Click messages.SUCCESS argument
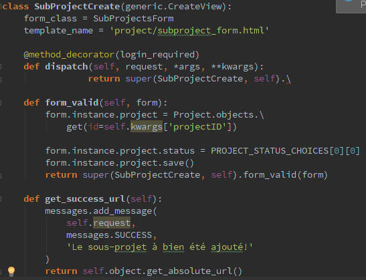This screenshot has height=280, width=366. tap(109, 235)
